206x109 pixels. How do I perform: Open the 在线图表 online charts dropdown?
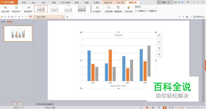pos(97,9)
